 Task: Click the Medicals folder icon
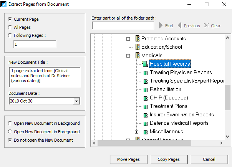click(x=137, y=56)
